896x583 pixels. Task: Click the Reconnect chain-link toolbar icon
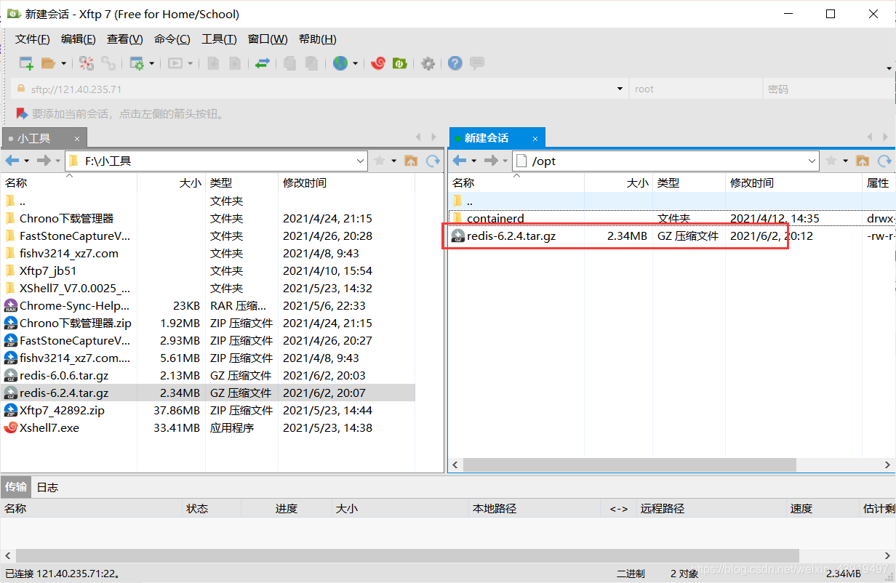click(x=108, y=63)
